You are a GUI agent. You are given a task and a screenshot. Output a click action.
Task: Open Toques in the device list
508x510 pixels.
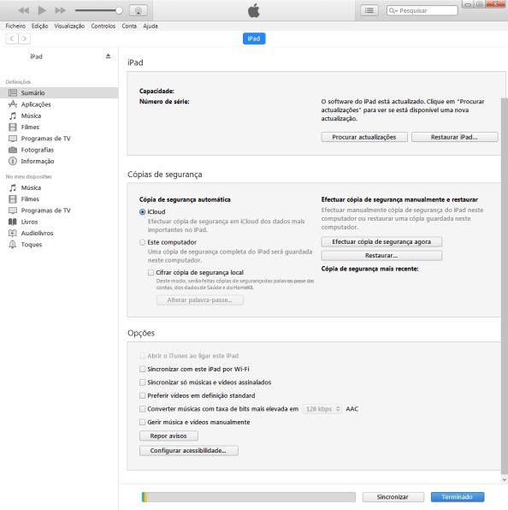pyautogui.click(x=32, y=245)
